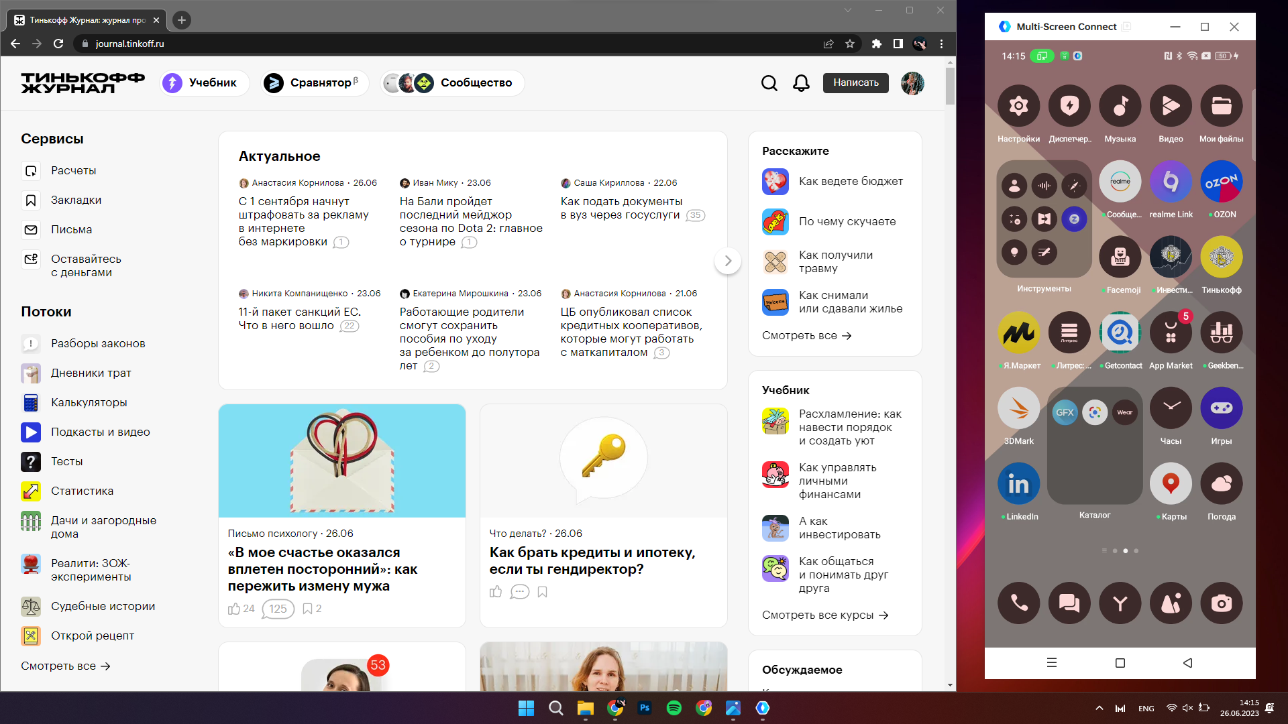Open App Market with badge 5
Viewport: 1288px width, 724px height.
1171,333
